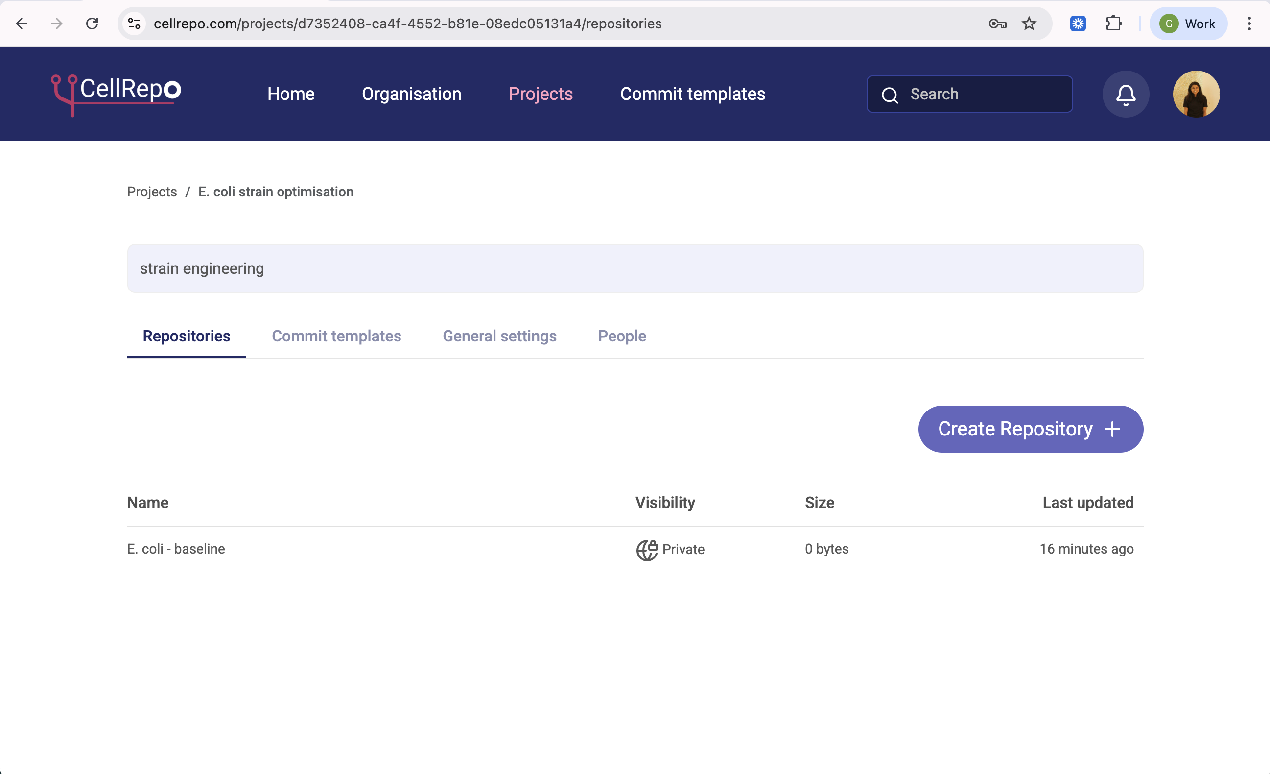The width and height of the screenshot is (1270, 774).
Task: Switch to the Commit templates tab
Action: [x=336, y=336]
